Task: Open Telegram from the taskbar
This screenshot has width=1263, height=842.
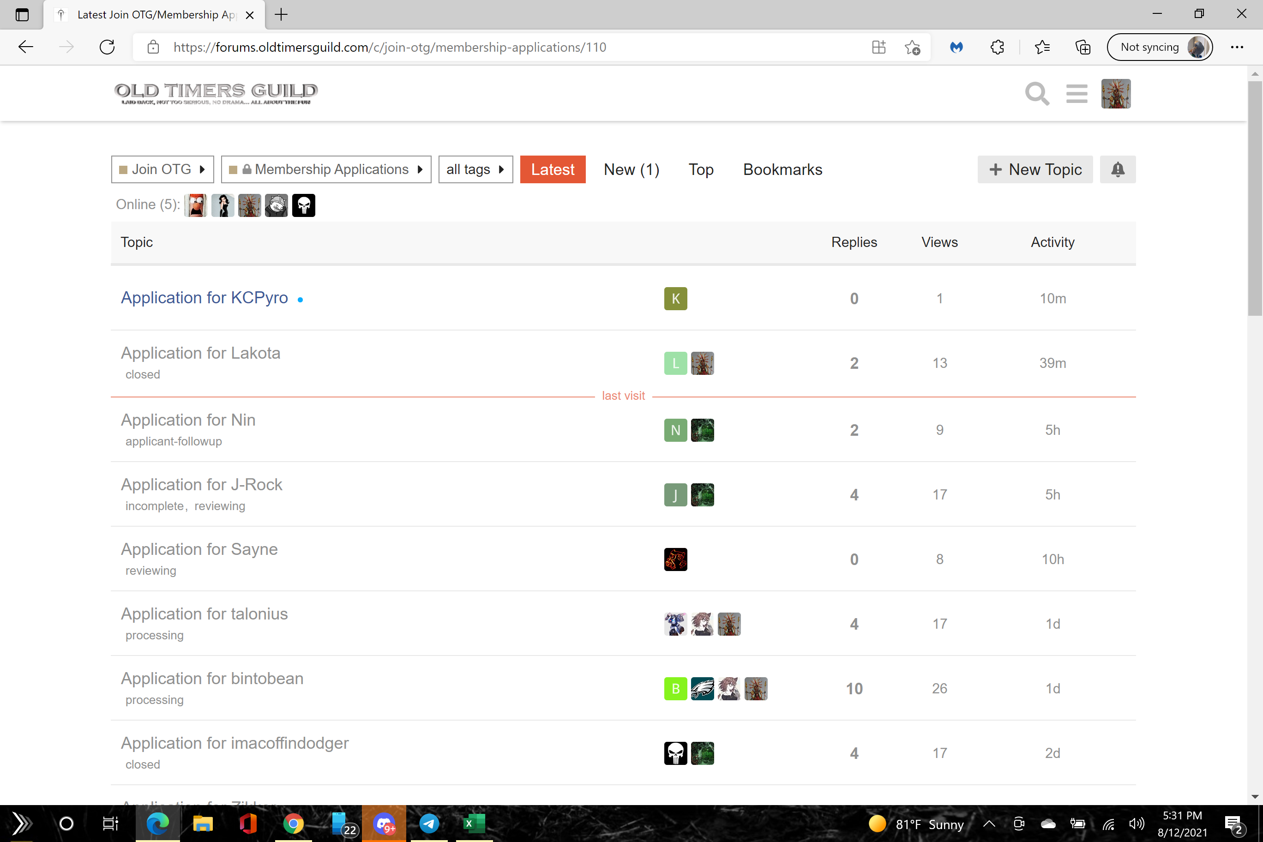Action: click(429, 823)
